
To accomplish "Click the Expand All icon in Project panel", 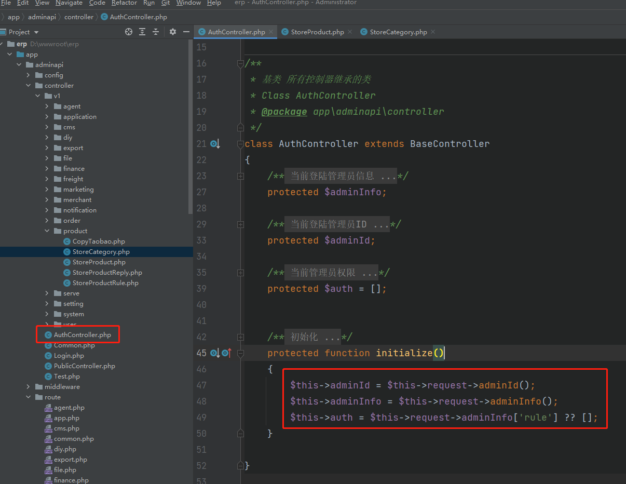I will (x=142, y=32).
